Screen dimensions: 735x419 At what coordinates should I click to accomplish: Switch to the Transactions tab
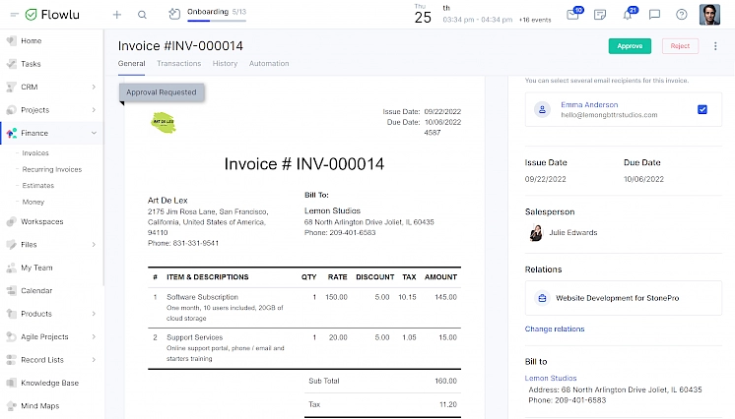[178, 64]
